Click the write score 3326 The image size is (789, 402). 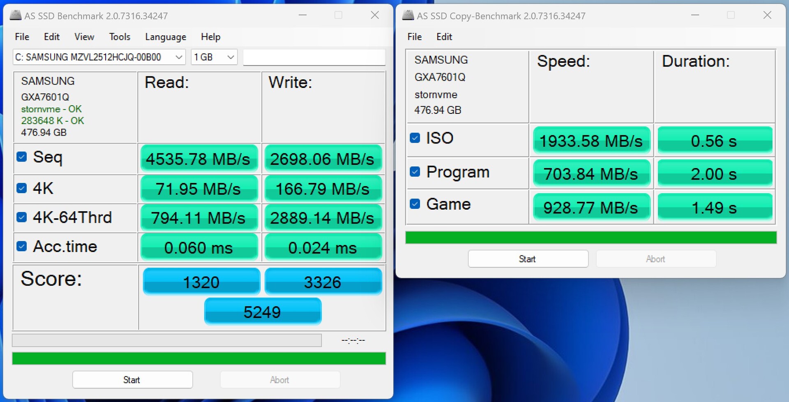[x=323, y=282]
